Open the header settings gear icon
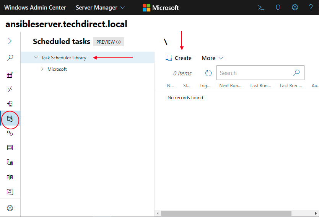319x217 pixels. pos(295,7)
